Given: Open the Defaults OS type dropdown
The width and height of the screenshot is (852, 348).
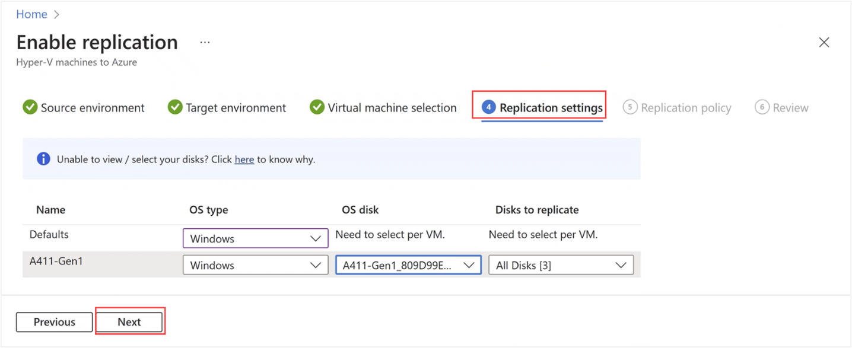Looking at the screenshot, I should (x=255, y=238).
